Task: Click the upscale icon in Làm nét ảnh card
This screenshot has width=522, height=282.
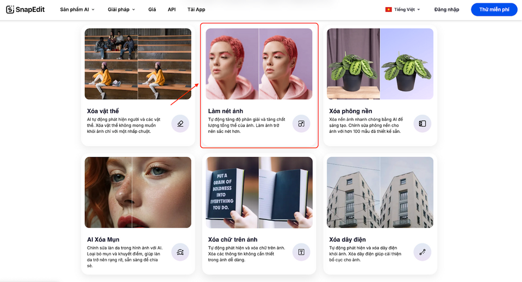Action: click(301, 124)
